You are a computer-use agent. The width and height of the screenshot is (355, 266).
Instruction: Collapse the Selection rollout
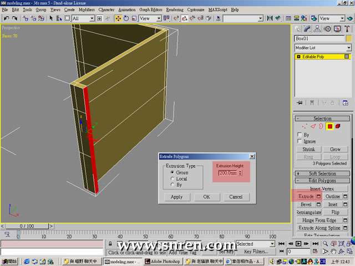pos(322,118)
